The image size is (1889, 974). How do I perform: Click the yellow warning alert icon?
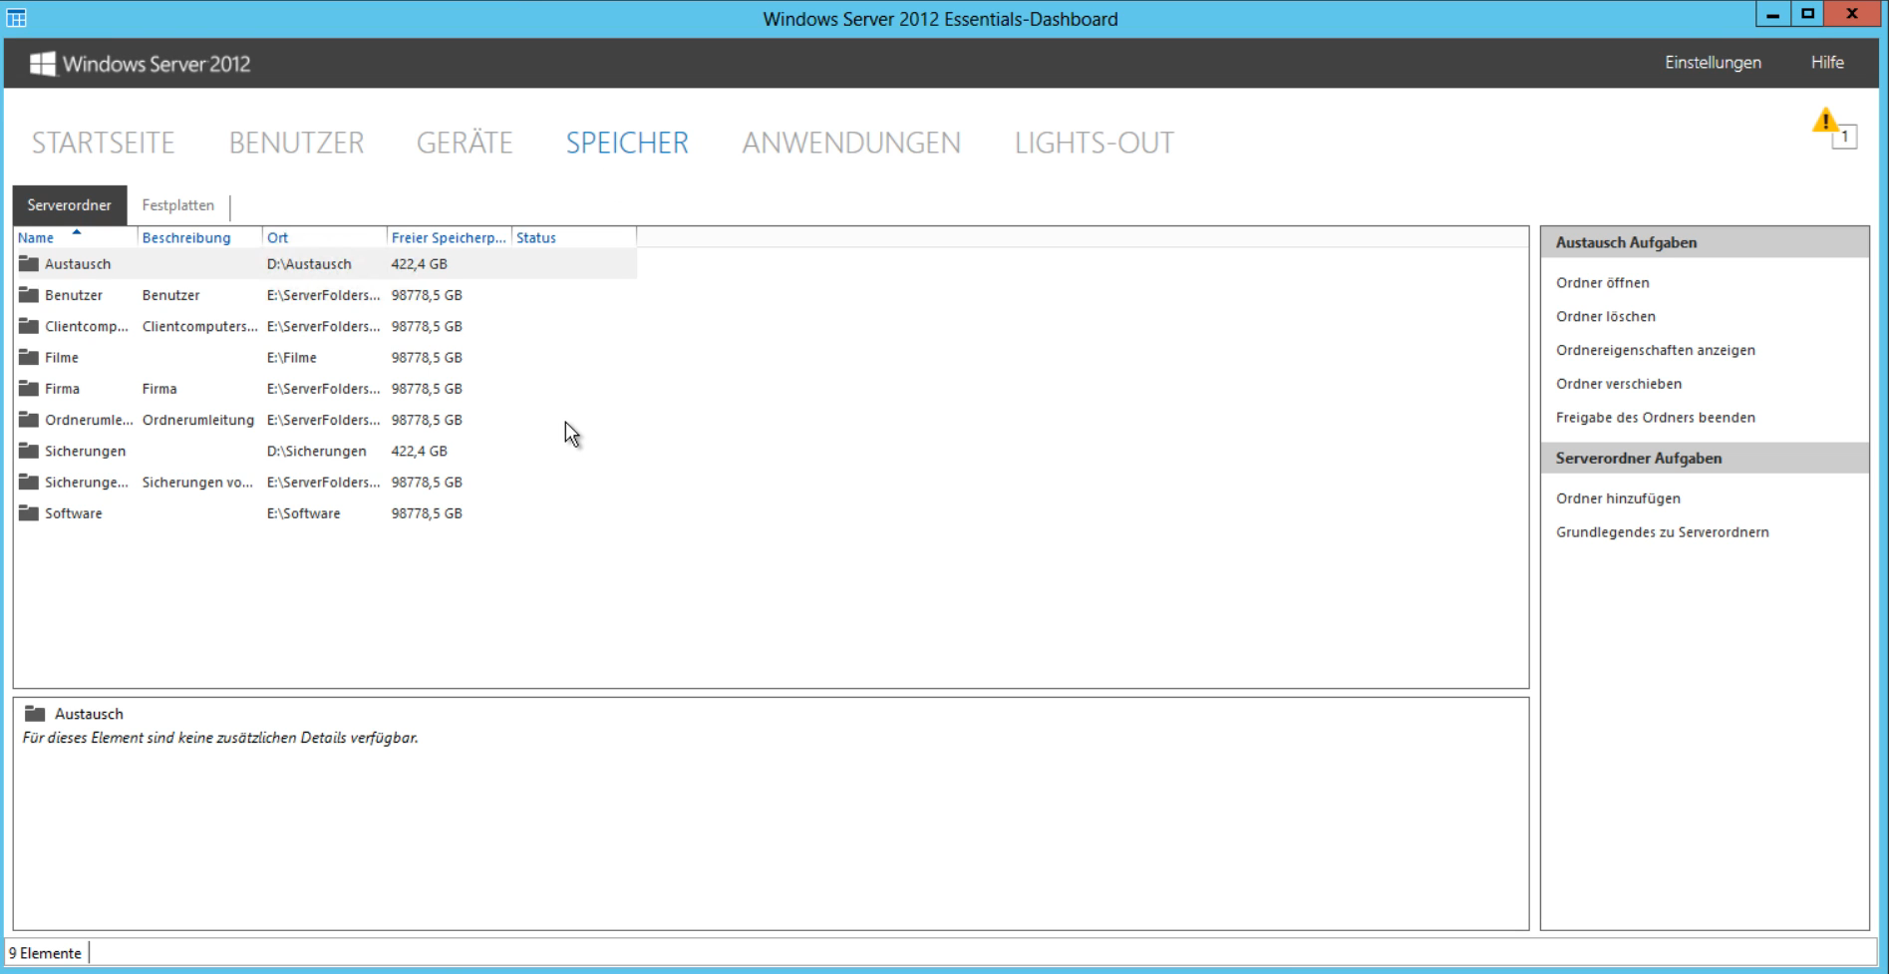[x=1826, y=123]
